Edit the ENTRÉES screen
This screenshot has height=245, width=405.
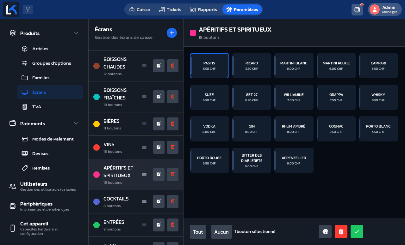[x=159, y=225]
